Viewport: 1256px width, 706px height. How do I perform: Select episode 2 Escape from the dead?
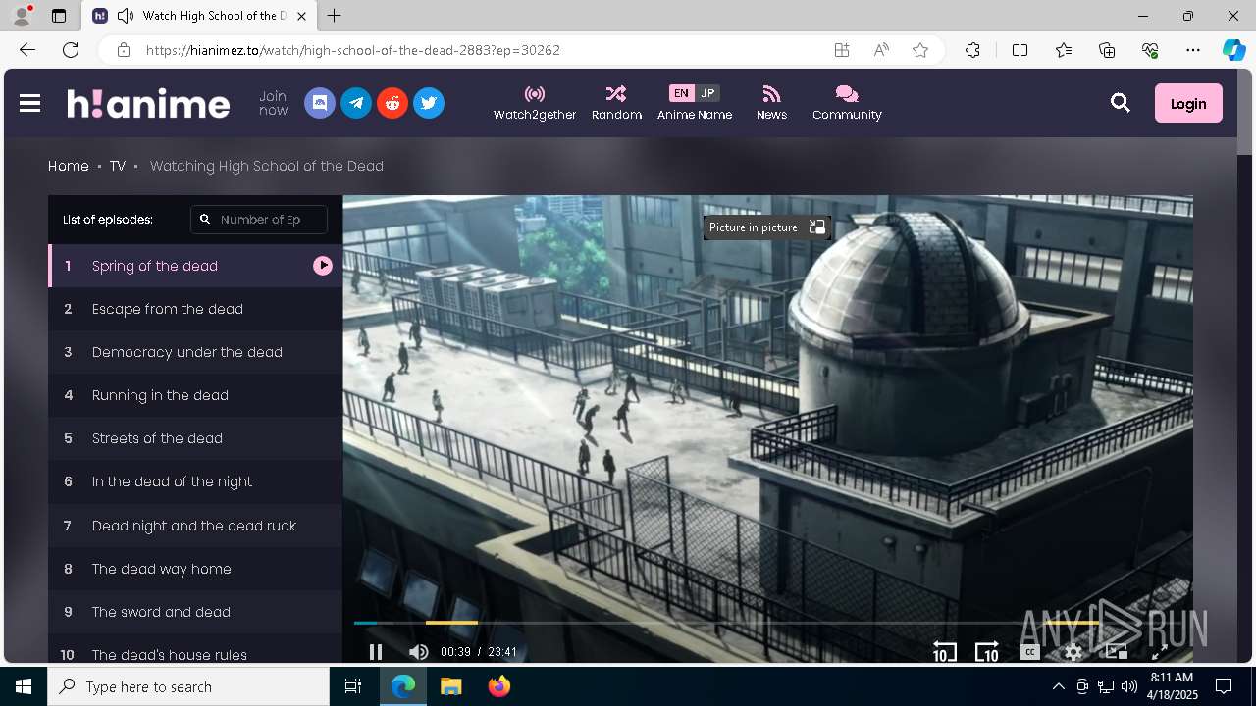[195, 309]
